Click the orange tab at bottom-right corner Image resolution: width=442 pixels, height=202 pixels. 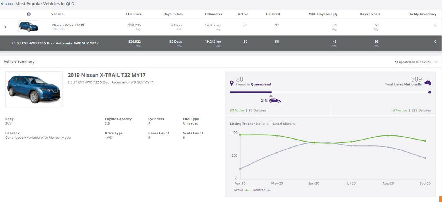tap(440, 199)
